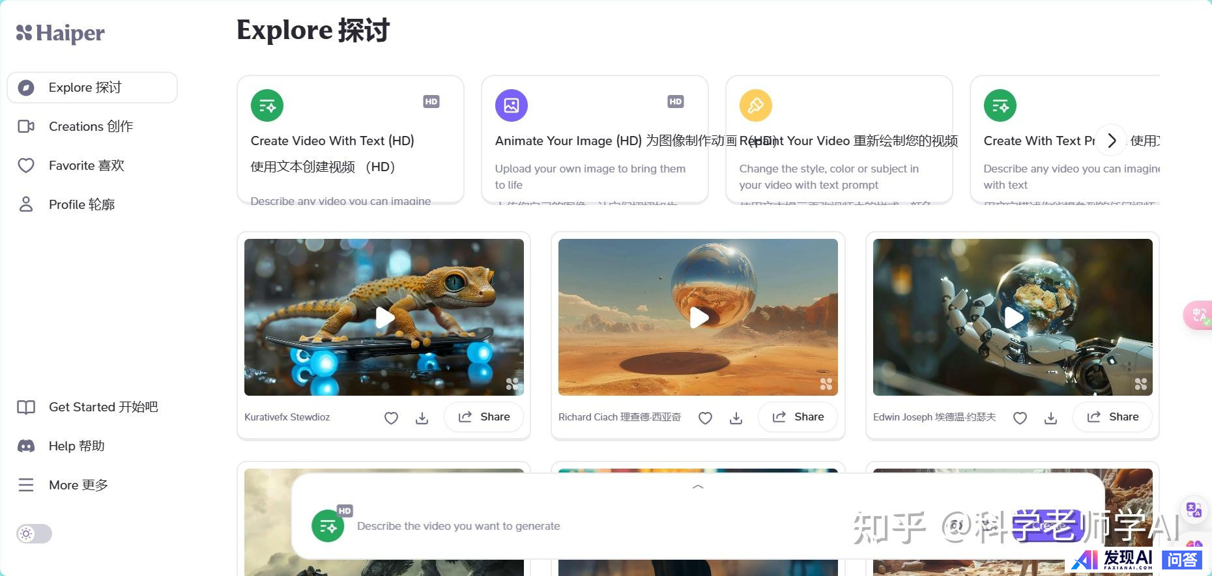Download the Richard Ciach video

click(736, 418)
